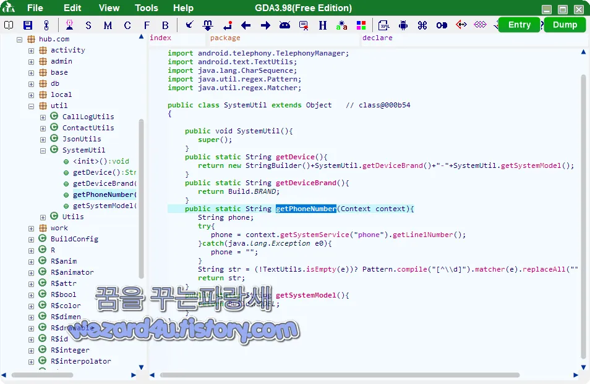
Task: Expand the work package
Action: [31, 228]
